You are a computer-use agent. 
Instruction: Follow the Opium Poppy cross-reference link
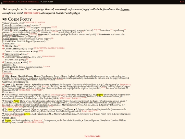coord(32,13)
